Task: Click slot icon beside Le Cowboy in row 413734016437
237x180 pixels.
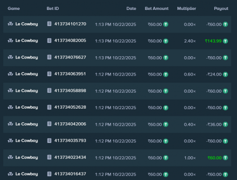Action: 10,174
